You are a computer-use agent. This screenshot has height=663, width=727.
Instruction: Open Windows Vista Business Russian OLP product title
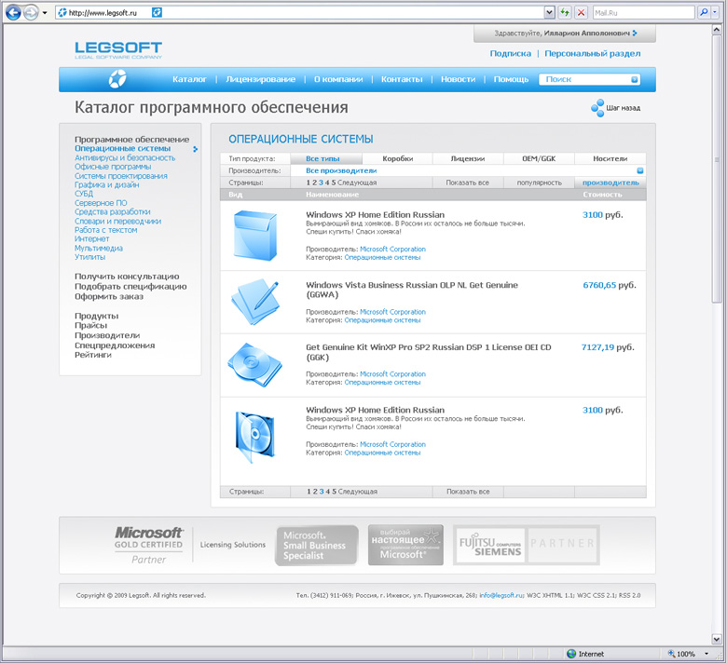click(x=412, y=290)
